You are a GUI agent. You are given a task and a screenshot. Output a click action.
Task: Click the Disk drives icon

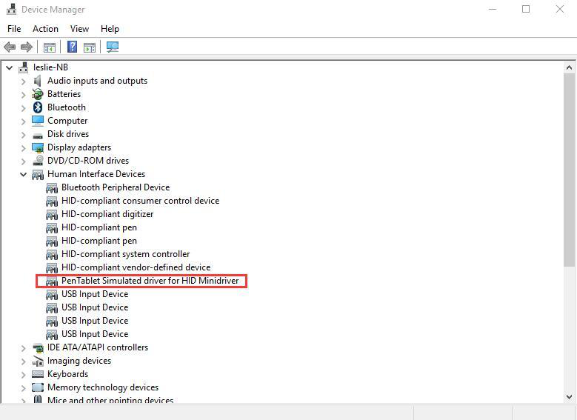coord(38,136)
